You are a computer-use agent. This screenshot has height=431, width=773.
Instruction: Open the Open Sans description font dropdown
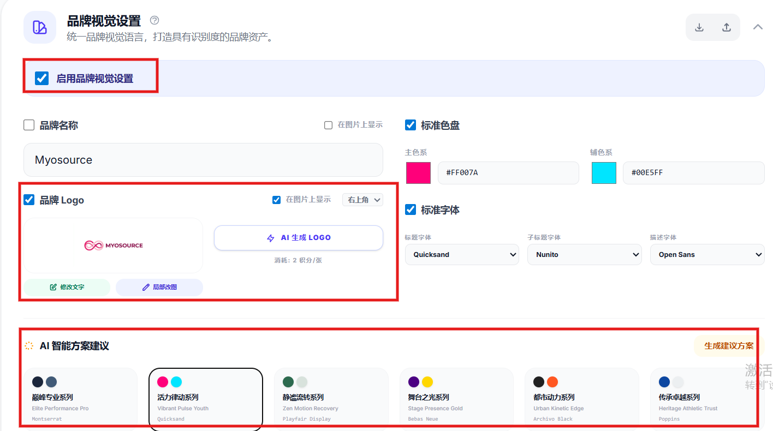click(707, 255)
